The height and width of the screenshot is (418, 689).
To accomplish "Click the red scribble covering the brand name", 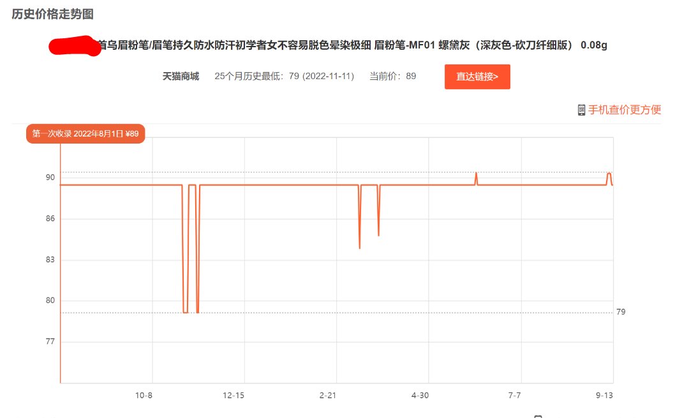I will (x=75, y=46).
